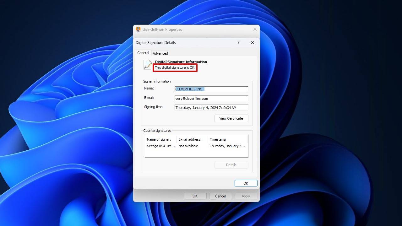Click the Thursday, January 4 timestamp cell
Screen dimensions: 402x226
pos(227,146)
